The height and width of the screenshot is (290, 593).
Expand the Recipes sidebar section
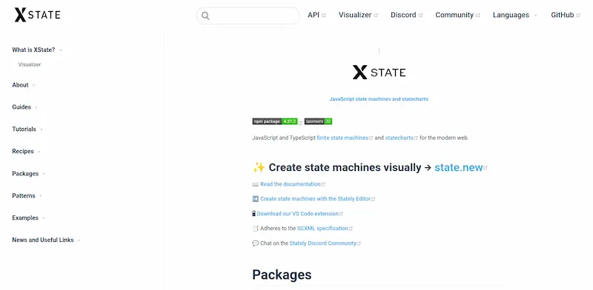pyautogui.click(x=26, y=152)
